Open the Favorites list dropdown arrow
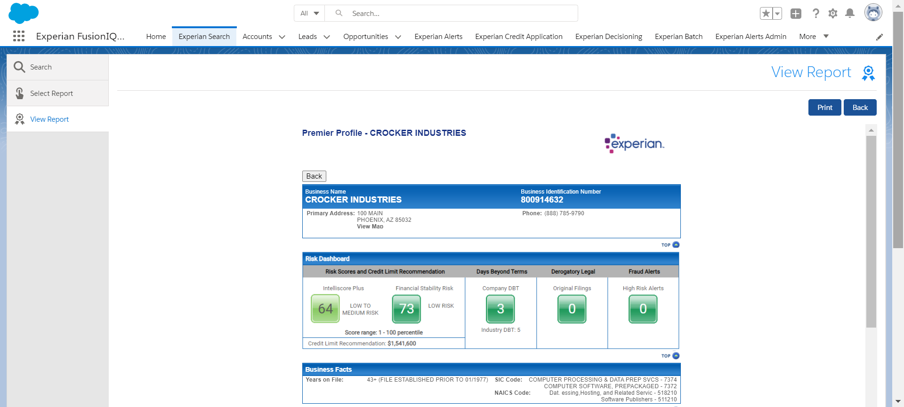This screenshot has width=904, height=407. (777, 14)
